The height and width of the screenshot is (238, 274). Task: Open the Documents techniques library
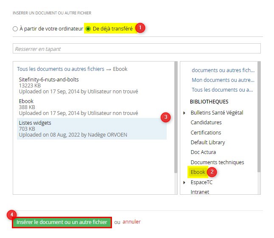pos(217,162)
